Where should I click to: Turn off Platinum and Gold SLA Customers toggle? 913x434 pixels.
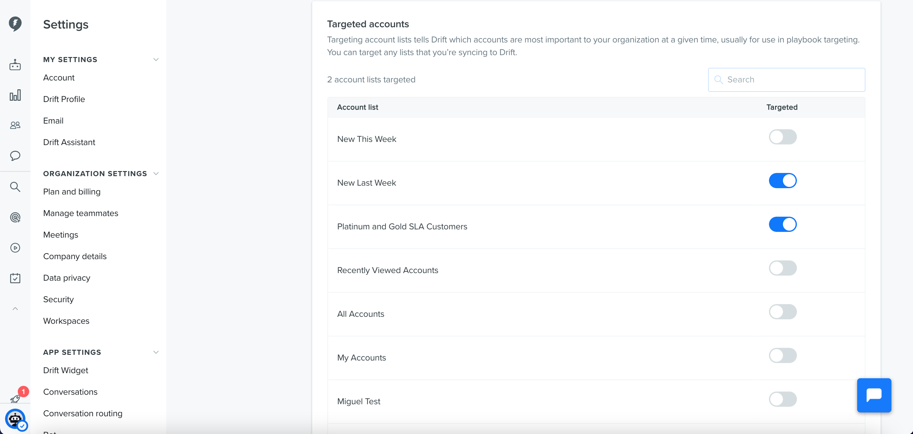point(782,224)
